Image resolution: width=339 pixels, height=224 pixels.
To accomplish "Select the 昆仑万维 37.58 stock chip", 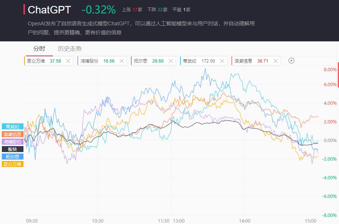I will (x=48, y=61).
